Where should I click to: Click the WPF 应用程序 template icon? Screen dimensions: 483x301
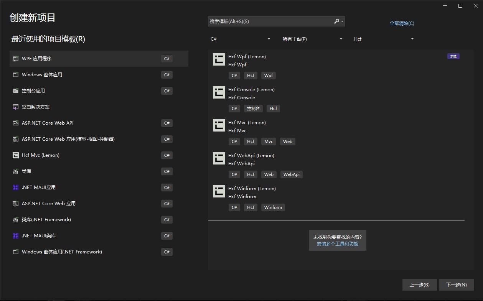(16, 59)
